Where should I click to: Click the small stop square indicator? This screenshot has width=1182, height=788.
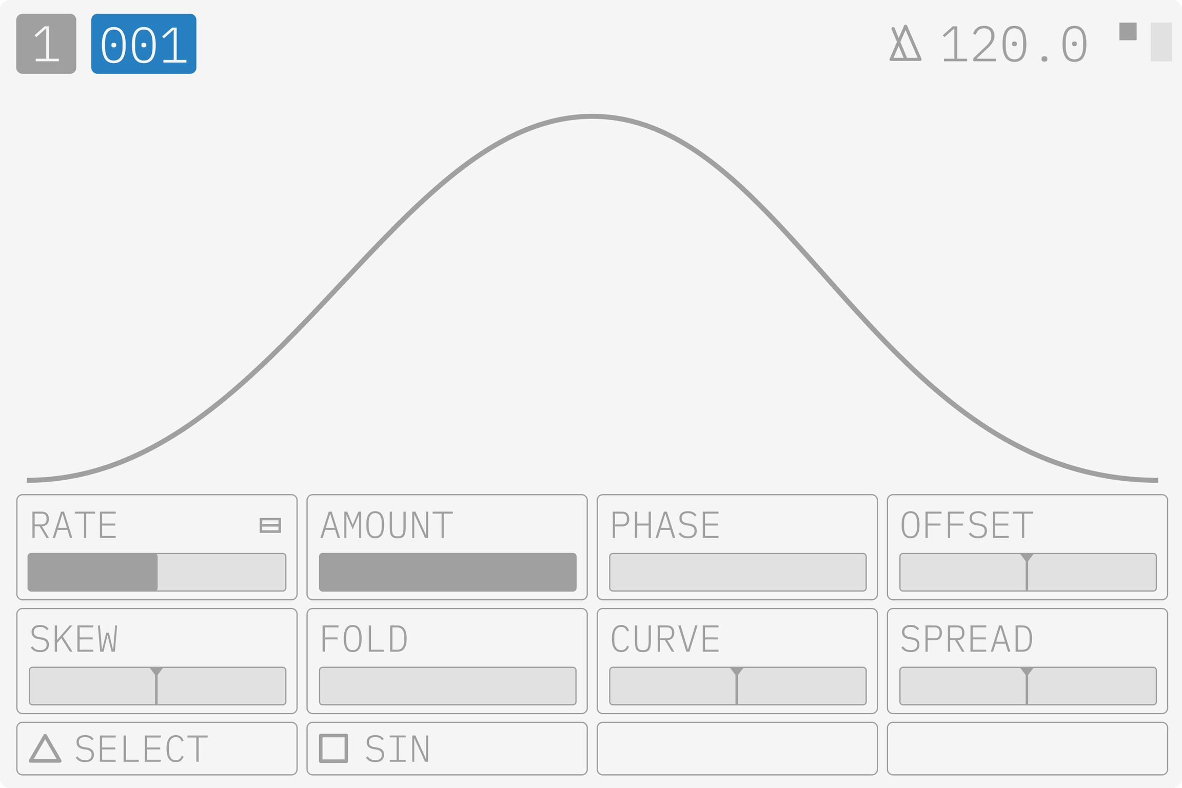(1128, 31)
